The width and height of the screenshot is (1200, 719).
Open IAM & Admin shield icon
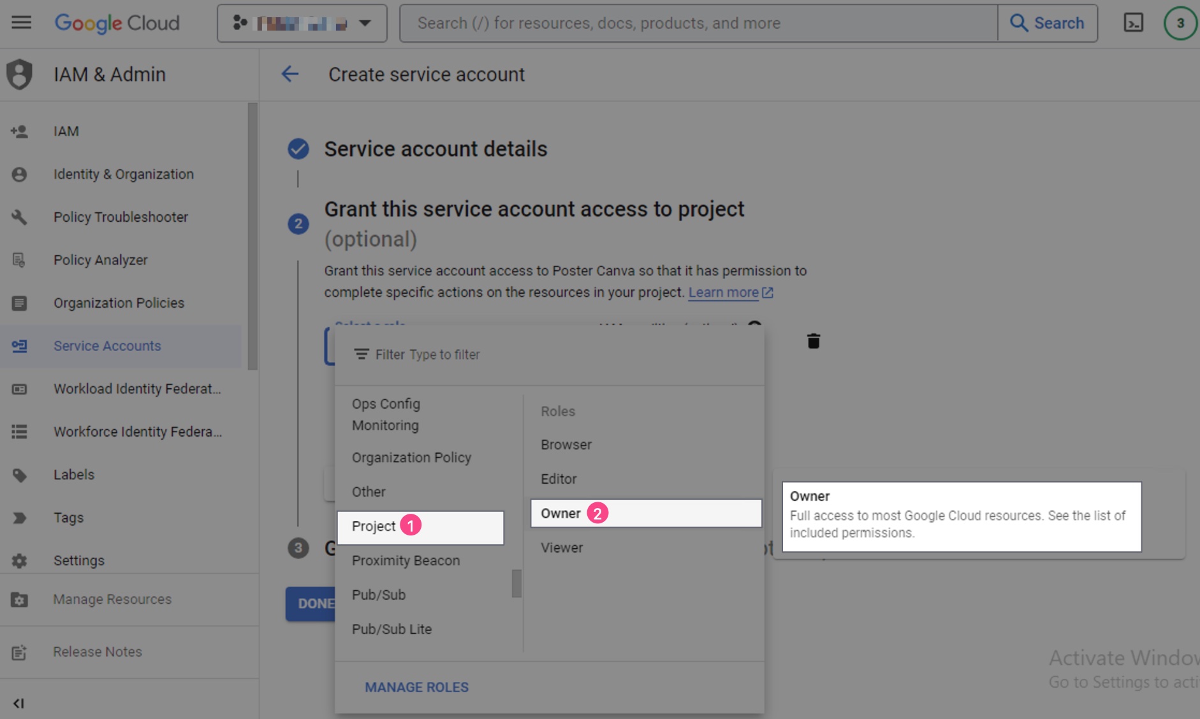point(19,74)
